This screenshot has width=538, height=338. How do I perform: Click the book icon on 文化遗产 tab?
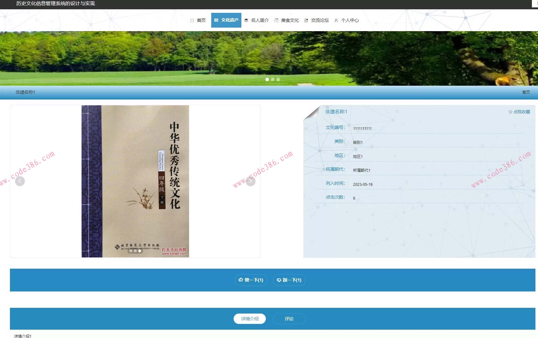(216, 20)
